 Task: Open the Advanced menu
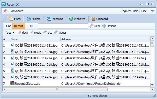(17, 11)
